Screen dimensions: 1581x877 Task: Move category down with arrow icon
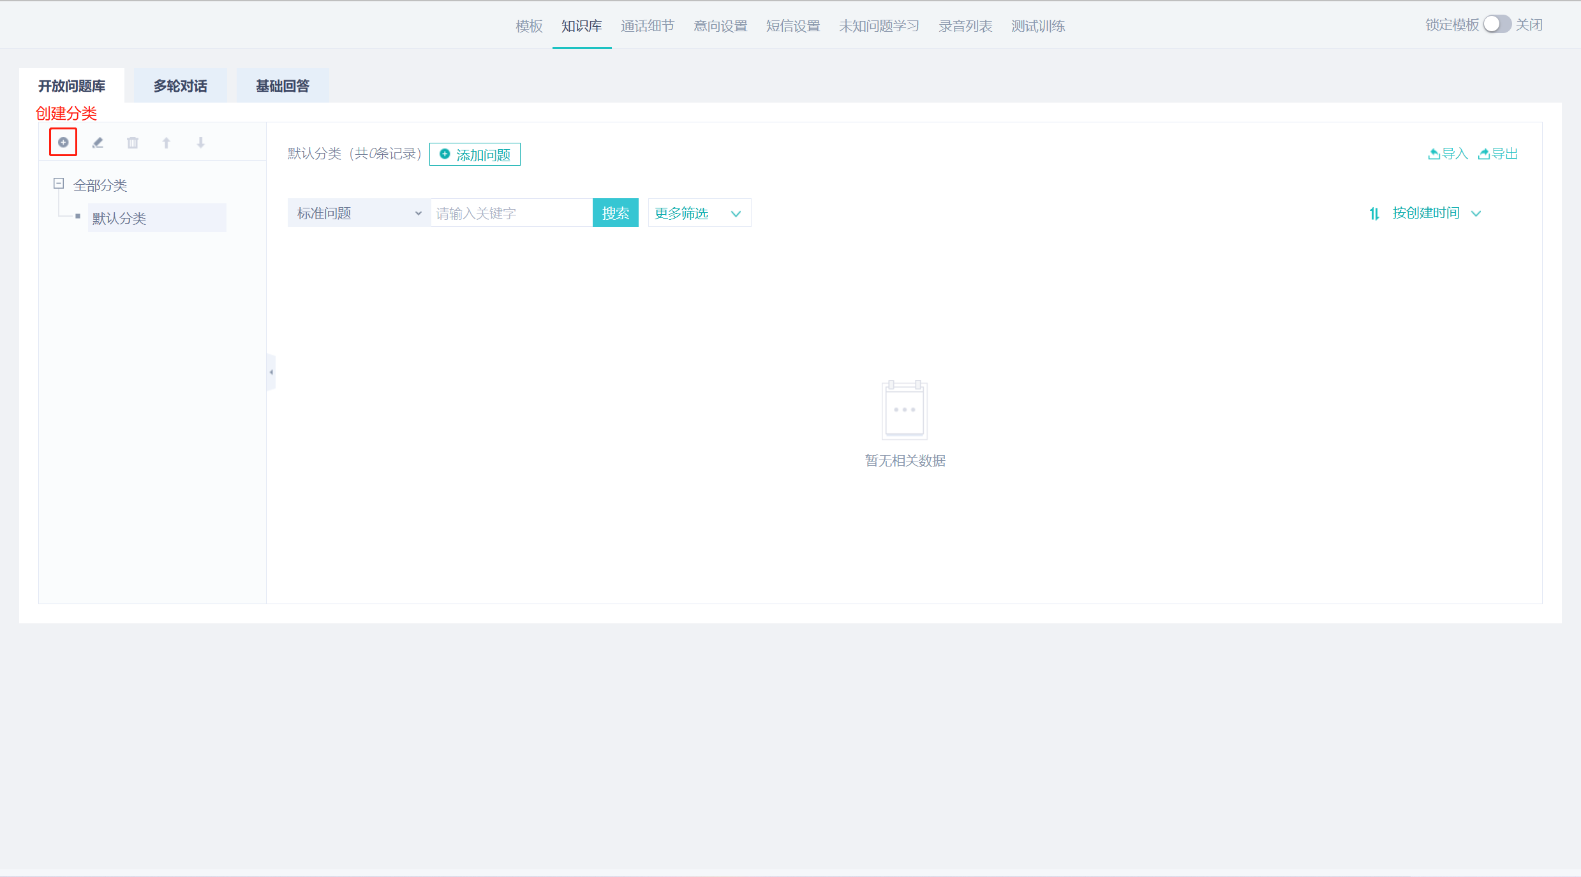pos(201,142)
